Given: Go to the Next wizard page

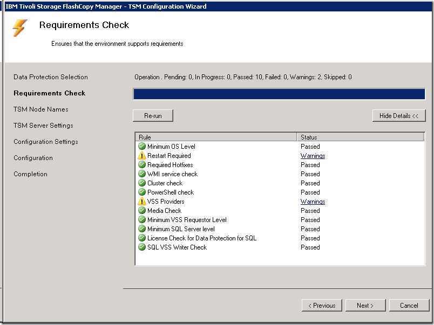Looking at the screenshot, I should point(365,306).
